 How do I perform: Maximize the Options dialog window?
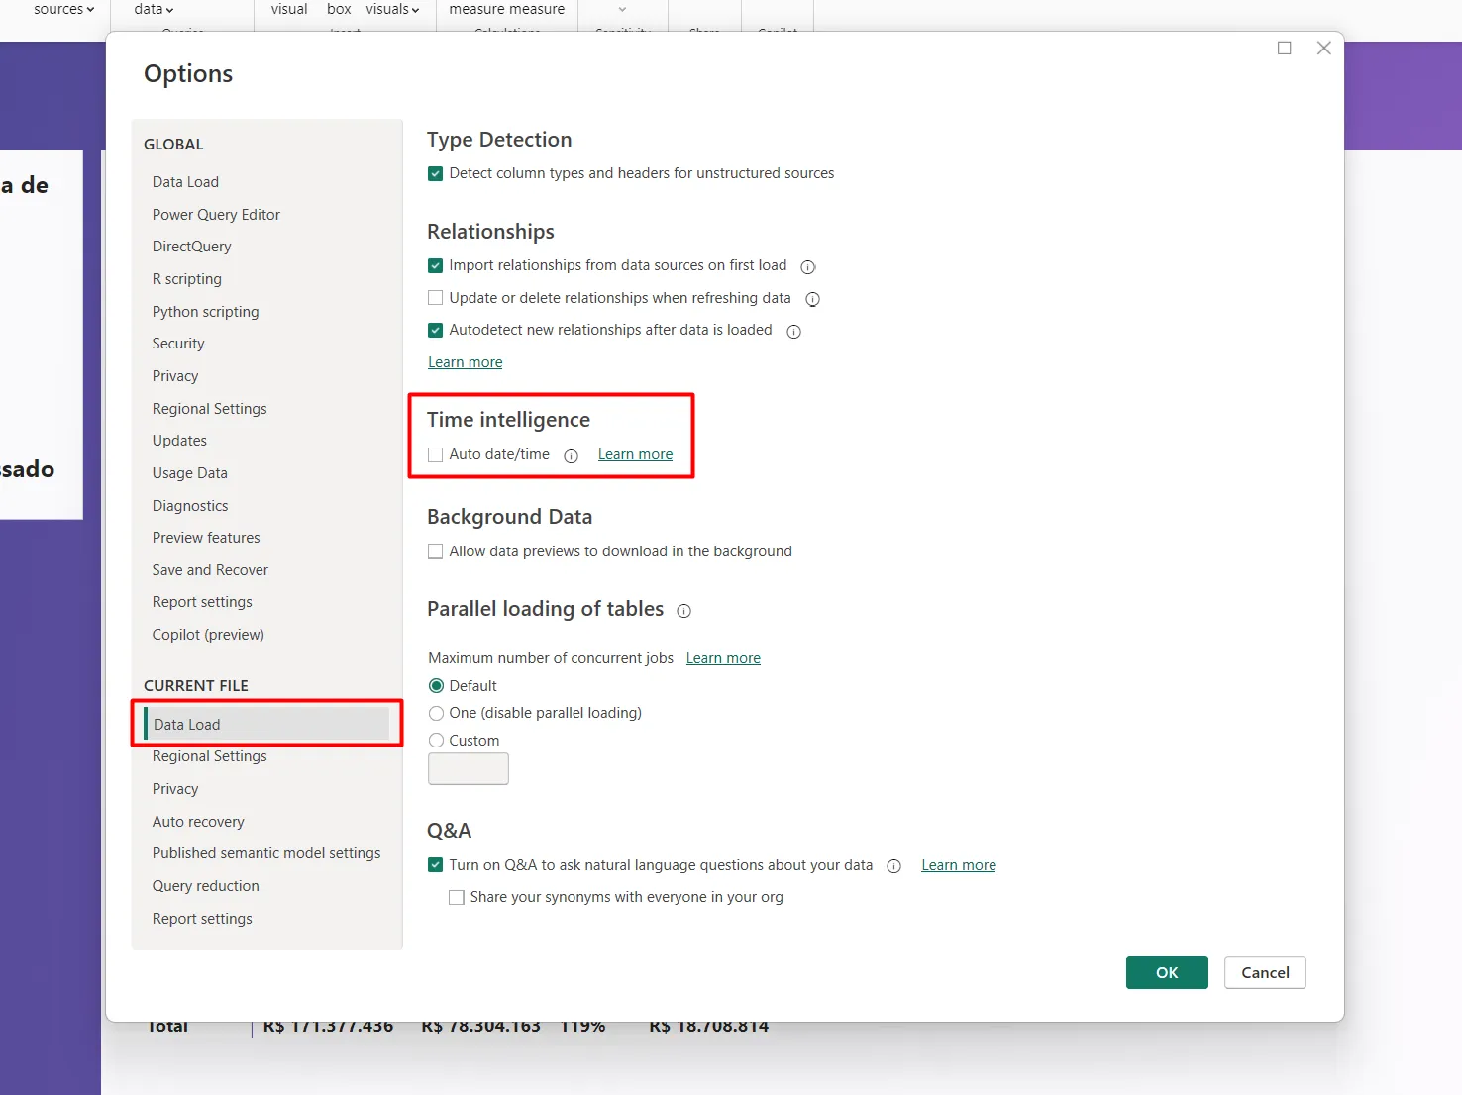[x=1285, y=48]
